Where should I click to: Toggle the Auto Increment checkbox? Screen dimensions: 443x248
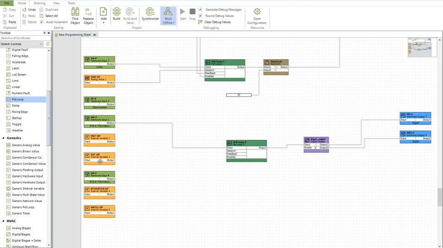coord(42,22)
